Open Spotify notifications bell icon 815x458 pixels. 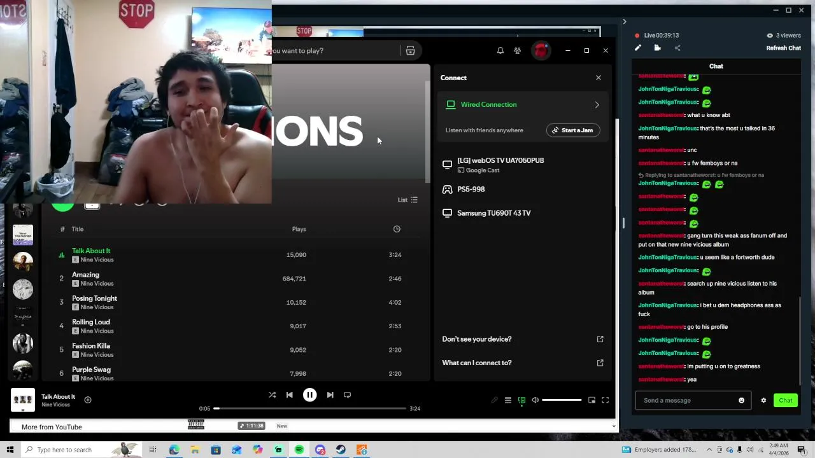(x=500, y=50)
